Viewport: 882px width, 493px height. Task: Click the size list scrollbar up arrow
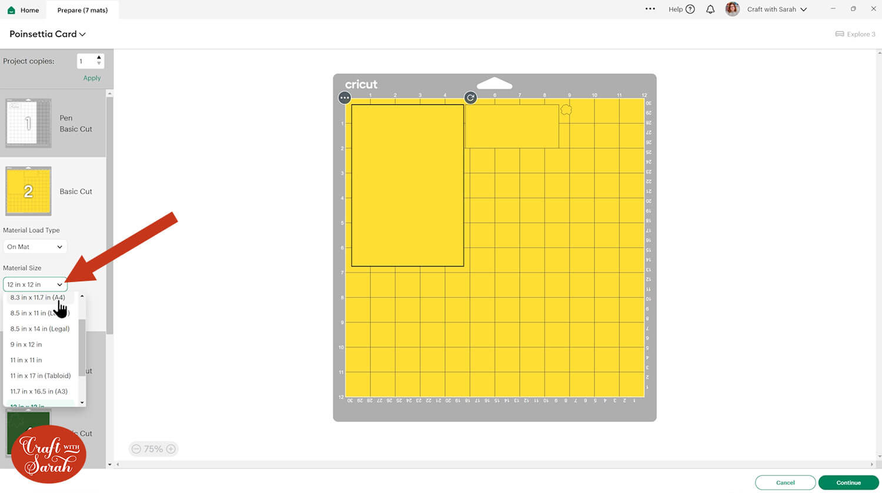tap(82, 296)
